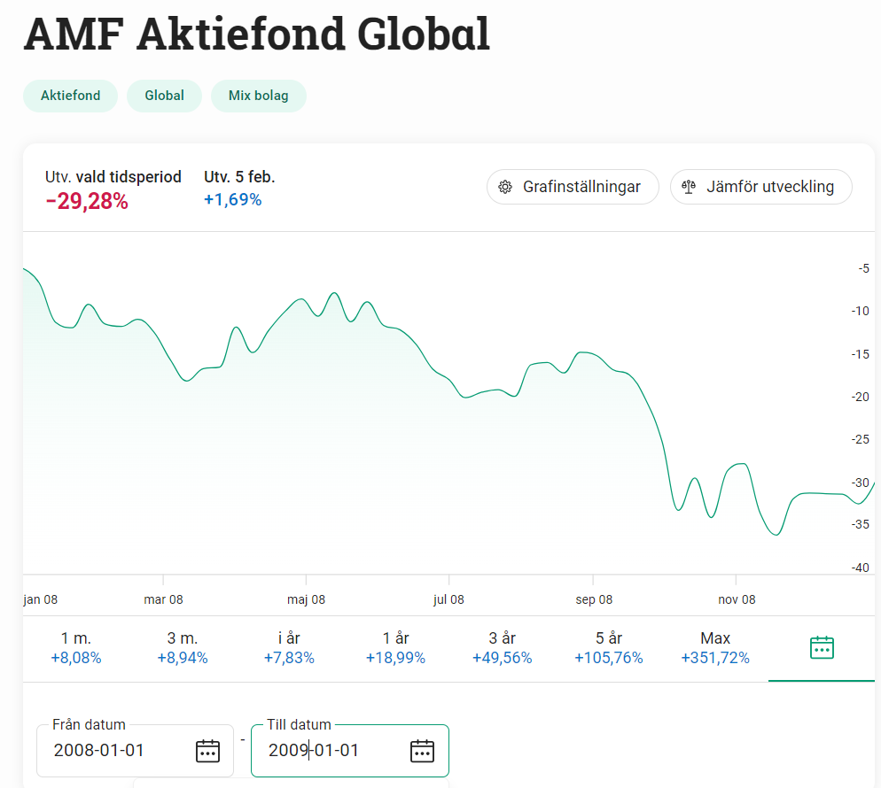Click the chart line near sep 08
Screen dimensions: 881x788
(x=594, y=353)
